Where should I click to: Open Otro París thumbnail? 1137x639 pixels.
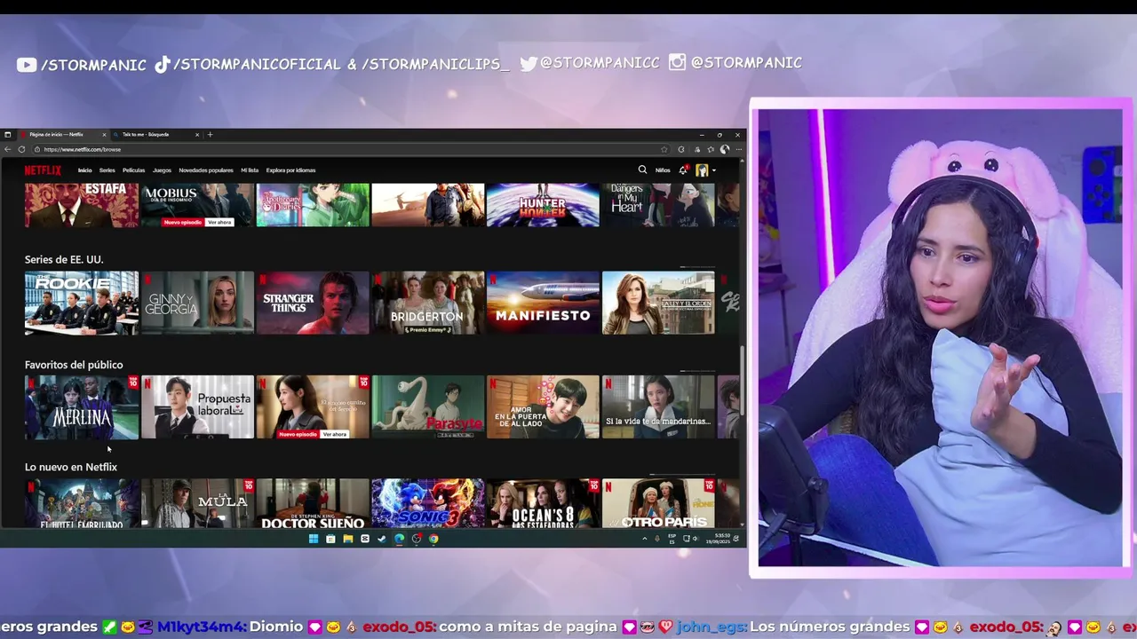tap(658, 503)
